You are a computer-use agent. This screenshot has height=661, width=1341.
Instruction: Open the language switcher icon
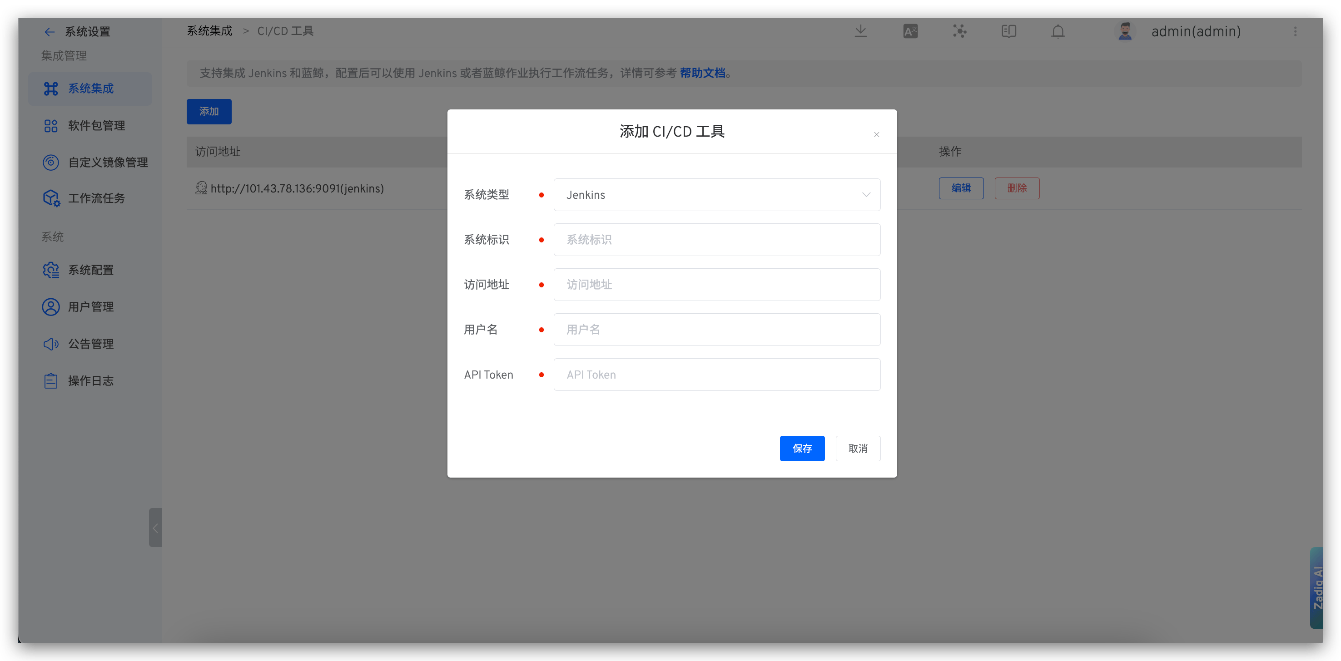point(910,31)
